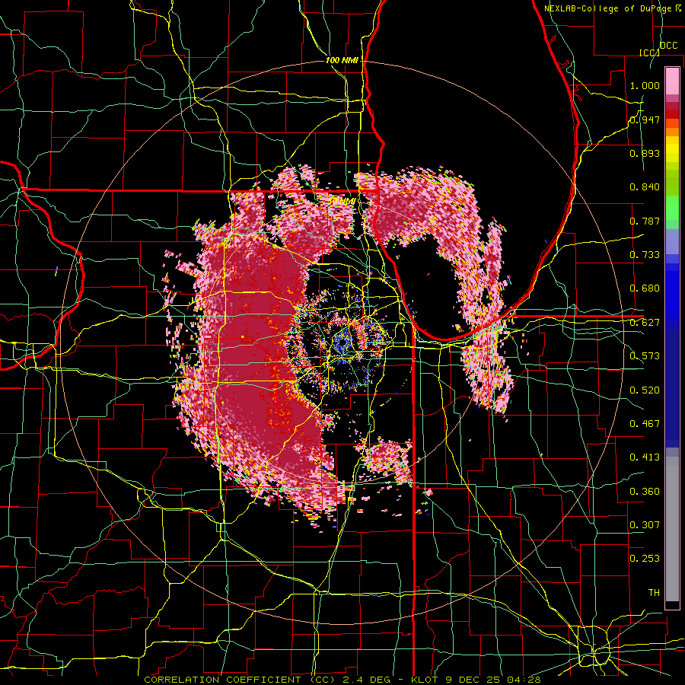Click the 100 NMI range ring label
This screenshot has height=685, width=685.
tap(341, 60)
